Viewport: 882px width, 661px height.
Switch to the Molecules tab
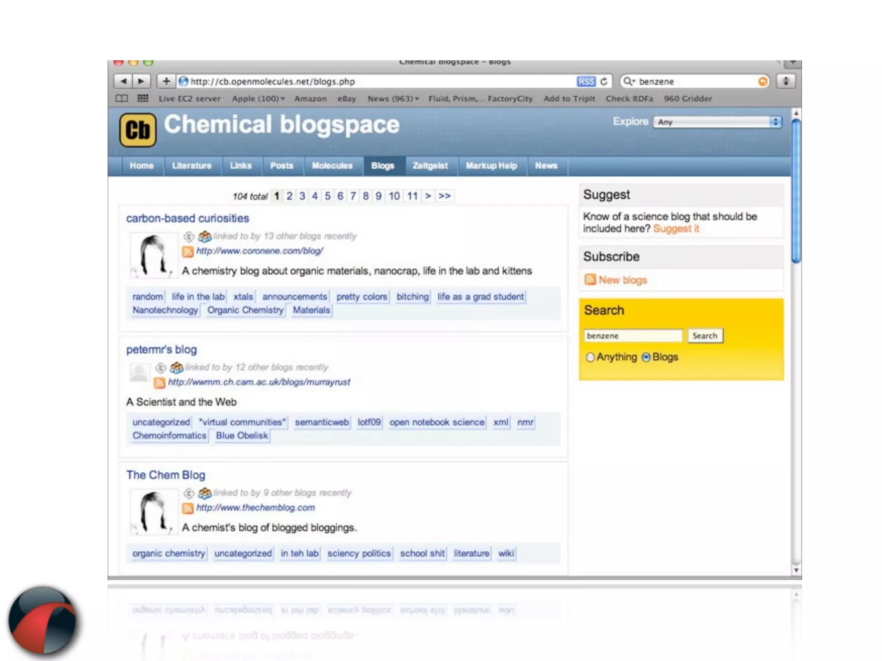click(332, 166)
